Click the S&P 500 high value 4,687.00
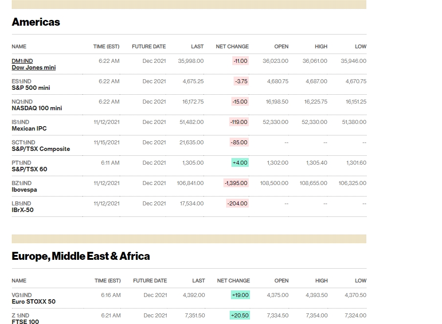The image size is (442, 324). pyautogui.click(x=317, y=81)
